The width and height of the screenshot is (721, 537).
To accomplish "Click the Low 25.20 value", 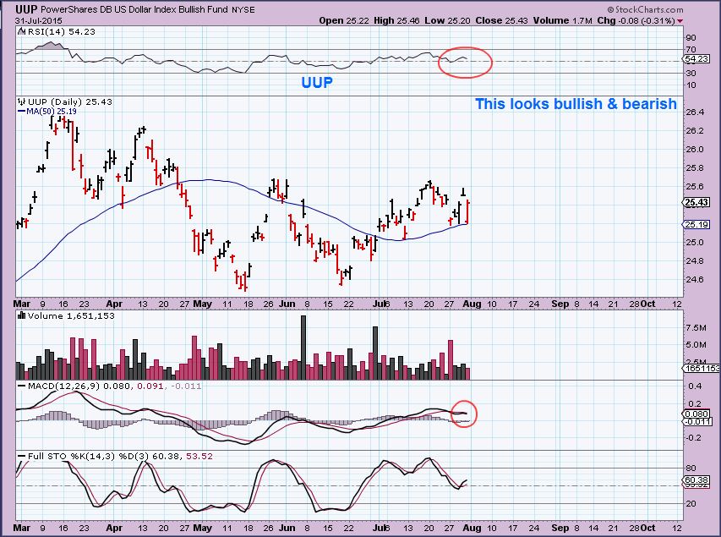I will [447, 20].
